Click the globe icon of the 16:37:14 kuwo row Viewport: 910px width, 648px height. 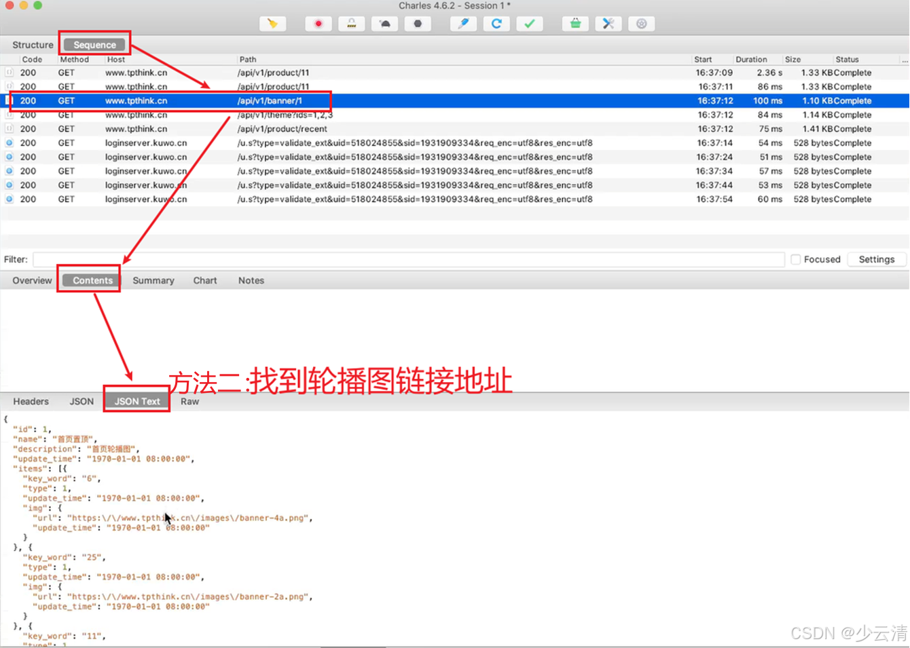(x=10, y=143)
